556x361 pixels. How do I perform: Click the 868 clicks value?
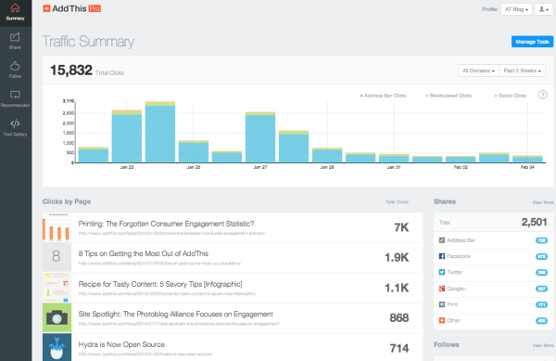(x=399, y=317)
